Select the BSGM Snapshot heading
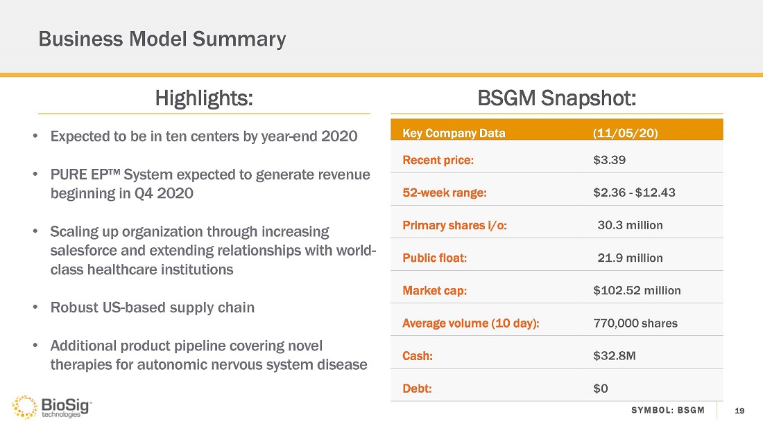 [556, 98]
